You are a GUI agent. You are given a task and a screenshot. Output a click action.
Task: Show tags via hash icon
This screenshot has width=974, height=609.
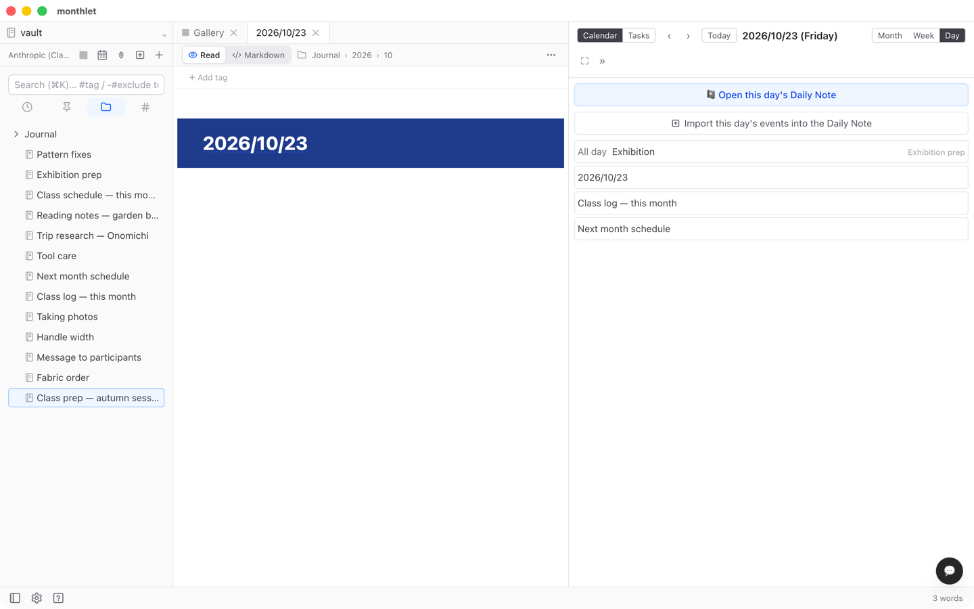(145, 107)
